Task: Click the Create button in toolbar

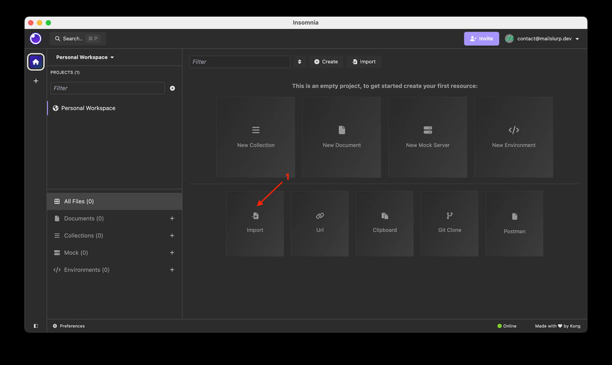Action: click(326, 62)
